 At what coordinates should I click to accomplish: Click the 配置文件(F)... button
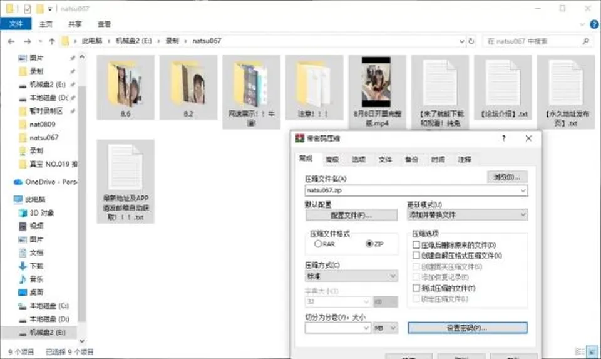coord(351,216)
